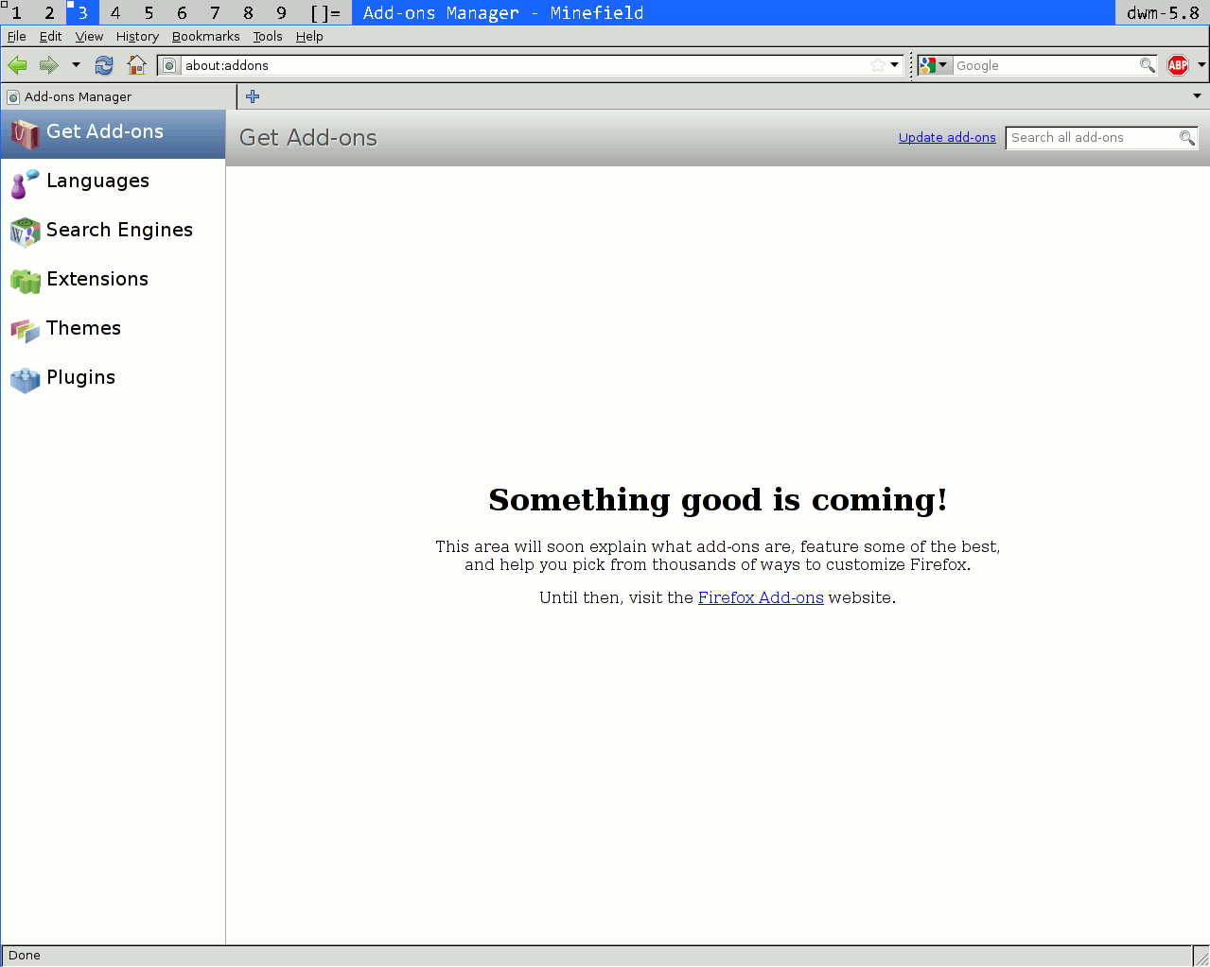Open the View menu
This screenshot has height=967, width=1210.
[89, 36]
